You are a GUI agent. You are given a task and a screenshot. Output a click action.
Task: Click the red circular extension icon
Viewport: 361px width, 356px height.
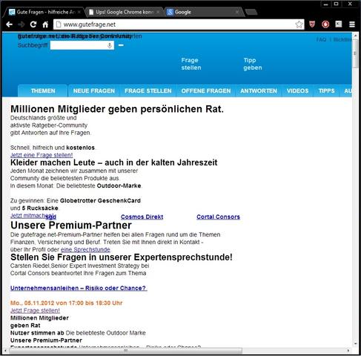(325, 24)
